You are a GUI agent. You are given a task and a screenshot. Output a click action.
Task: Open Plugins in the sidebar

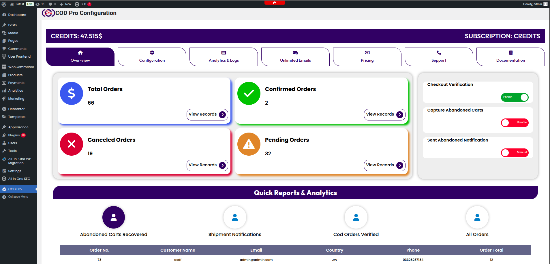pos(18,135)
